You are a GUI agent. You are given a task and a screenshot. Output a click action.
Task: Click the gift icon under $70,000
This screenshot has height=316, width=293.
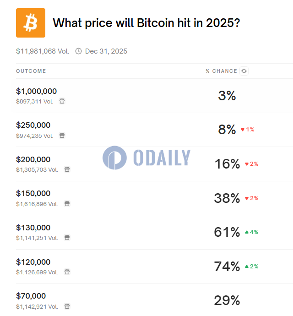pyautogui.click(x=67, y=306)
